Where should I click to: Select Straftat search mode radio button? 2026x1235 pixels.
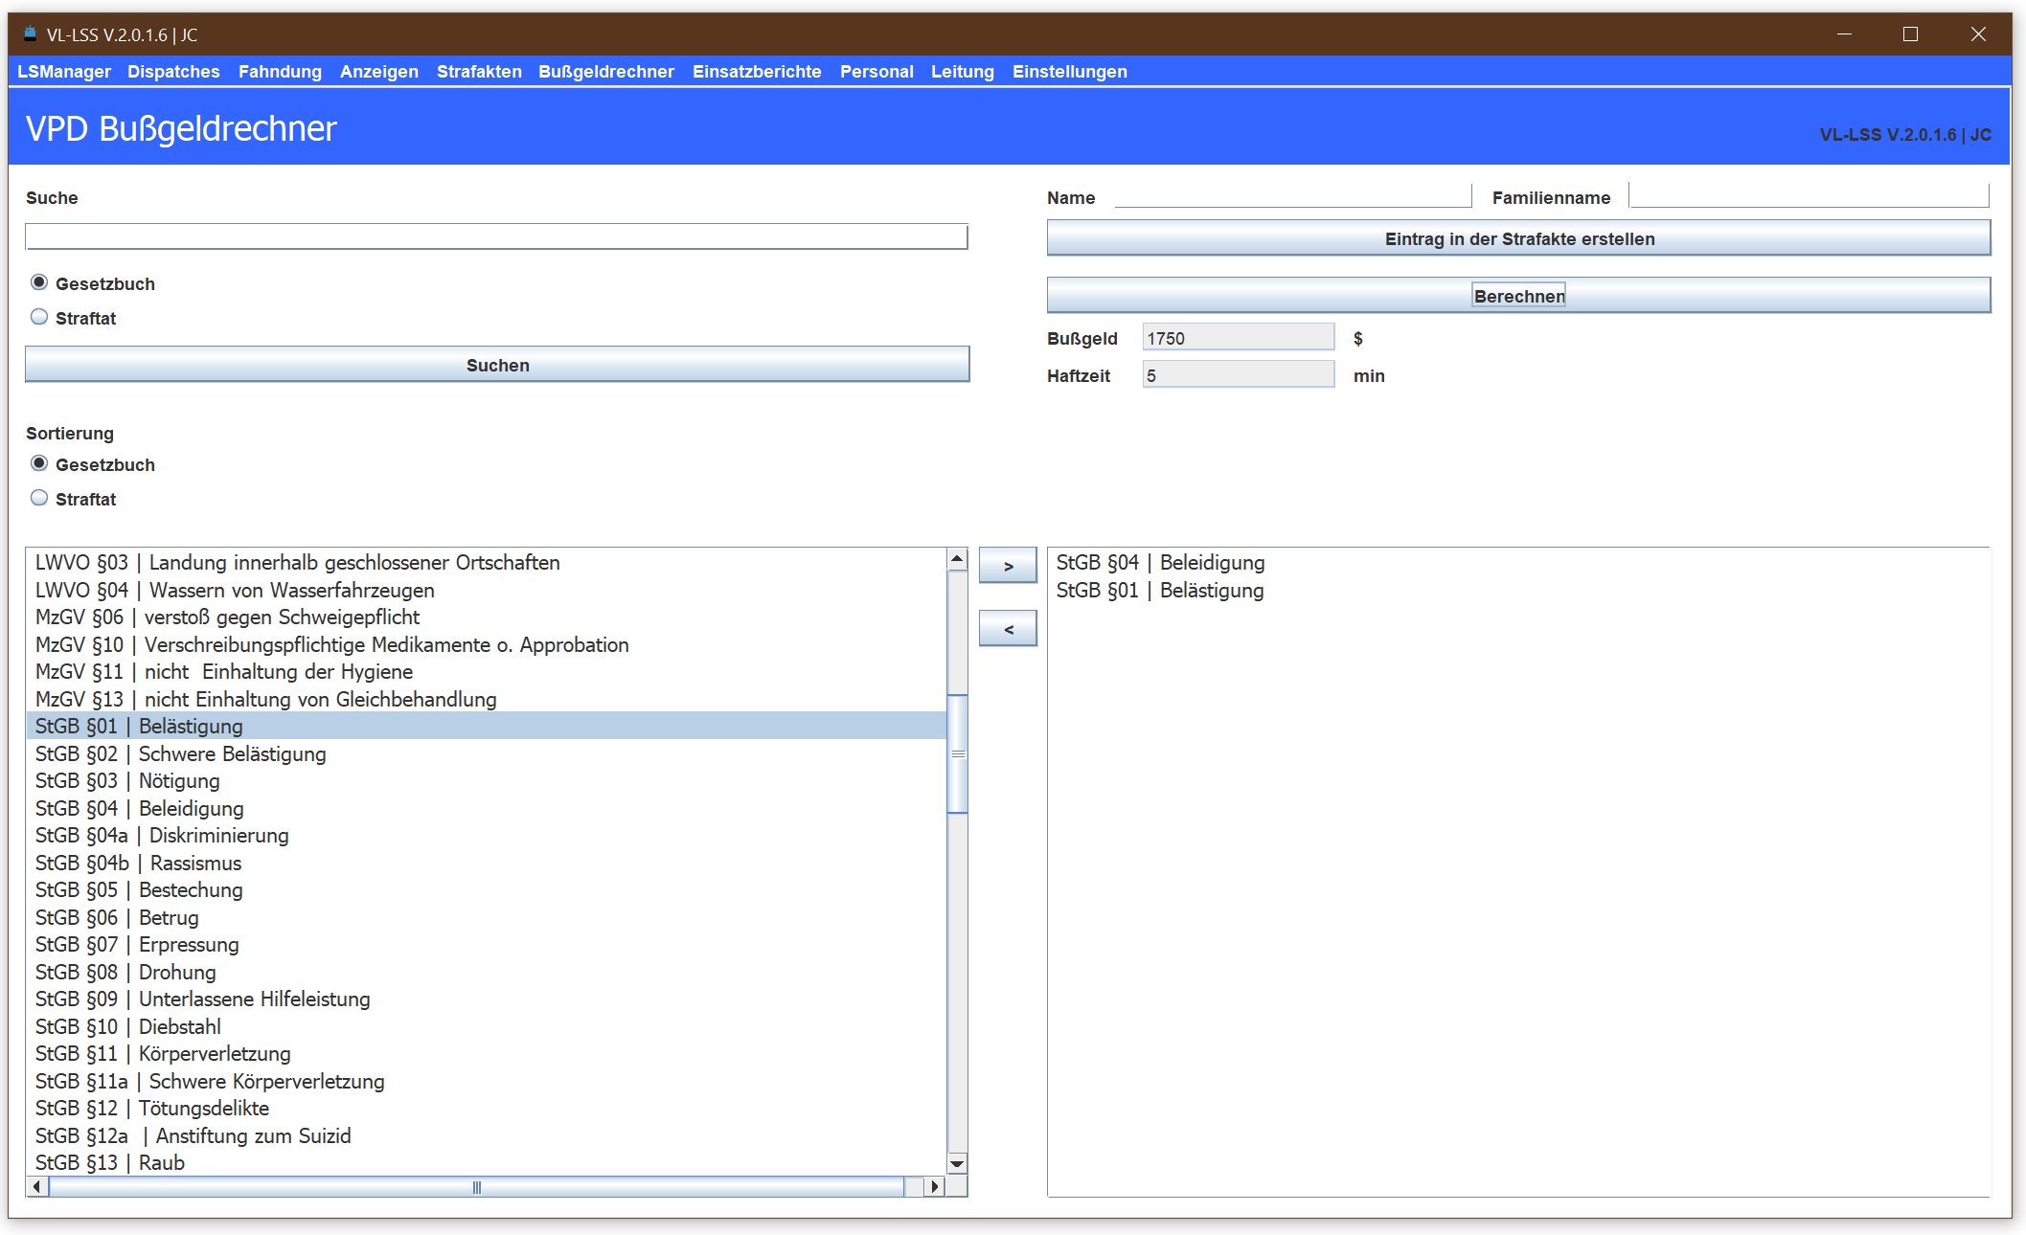(x=39, y=317)
